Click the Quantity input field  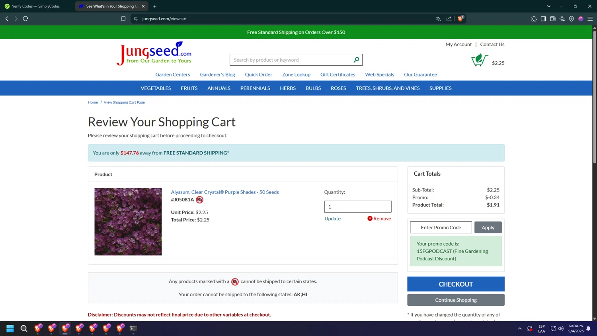(358, 207)
